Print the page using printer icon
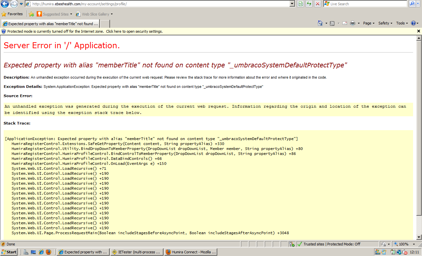Image resolution: width=422 pixels, height=256 pixels. pos(353,23)
